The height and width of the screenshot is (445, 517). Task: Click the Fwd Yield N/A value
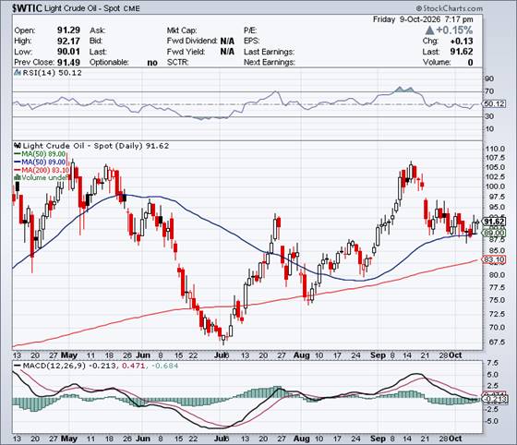pos(227,52)
